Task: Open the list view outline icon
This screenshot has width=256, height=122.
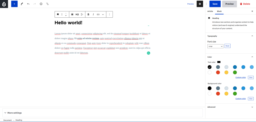Action: click(x=47, y=4)
